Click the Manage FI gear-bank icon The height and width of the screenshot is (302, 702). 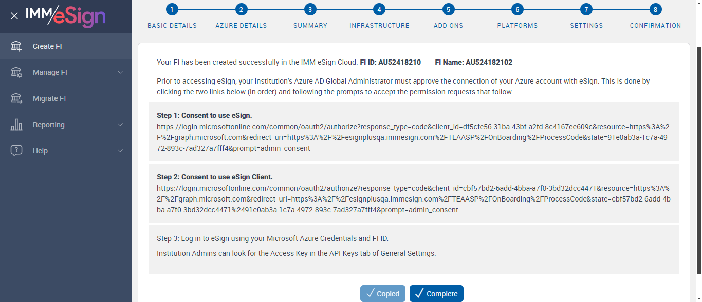pyautogui.click(x=16, y=72)
